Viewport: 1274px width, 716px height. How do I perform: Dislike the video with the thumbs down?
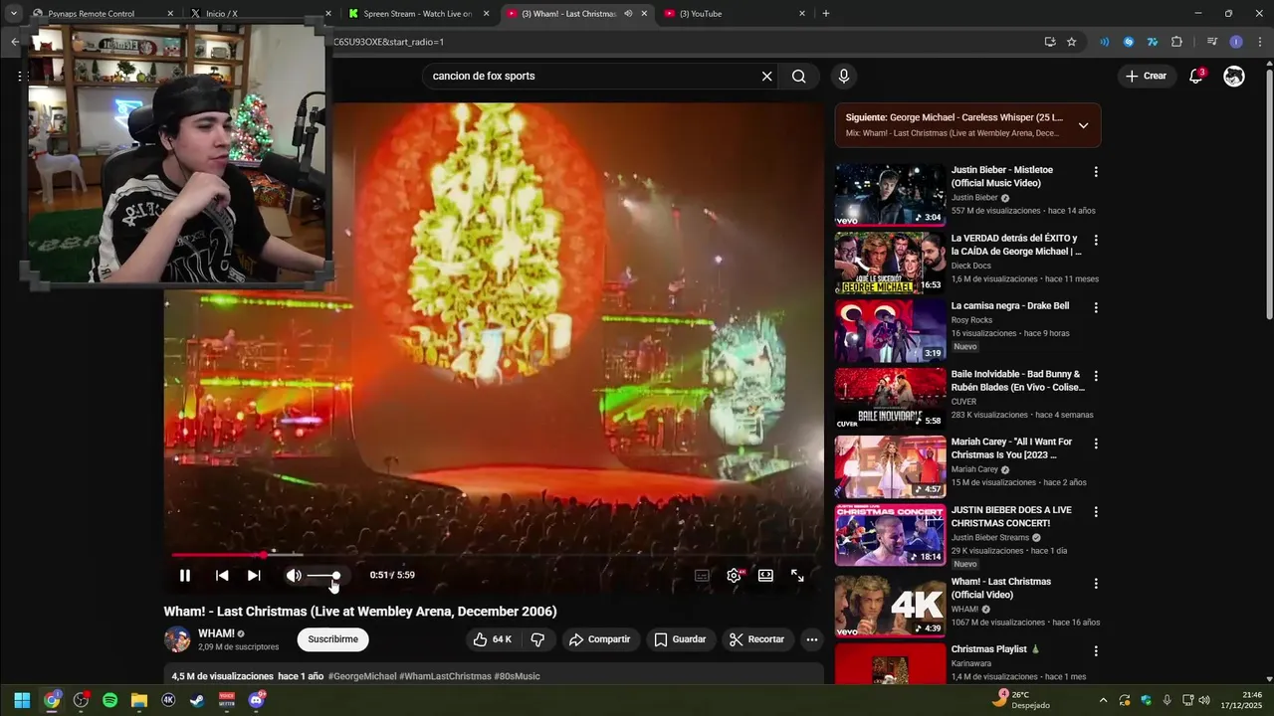tap(537, 639)
